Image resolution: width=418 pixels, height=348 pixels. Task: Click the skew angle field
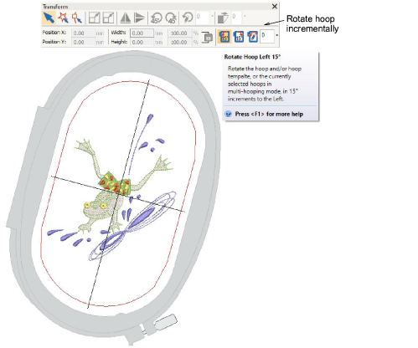pos(236,18)
